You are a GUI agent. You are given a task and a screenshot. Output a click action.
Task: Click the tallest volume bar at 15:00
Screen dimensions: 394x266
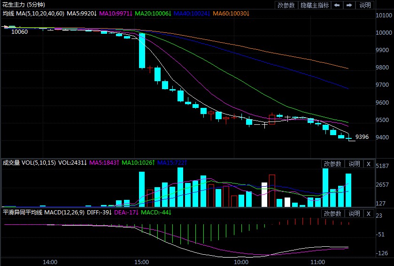coord(142,189)
